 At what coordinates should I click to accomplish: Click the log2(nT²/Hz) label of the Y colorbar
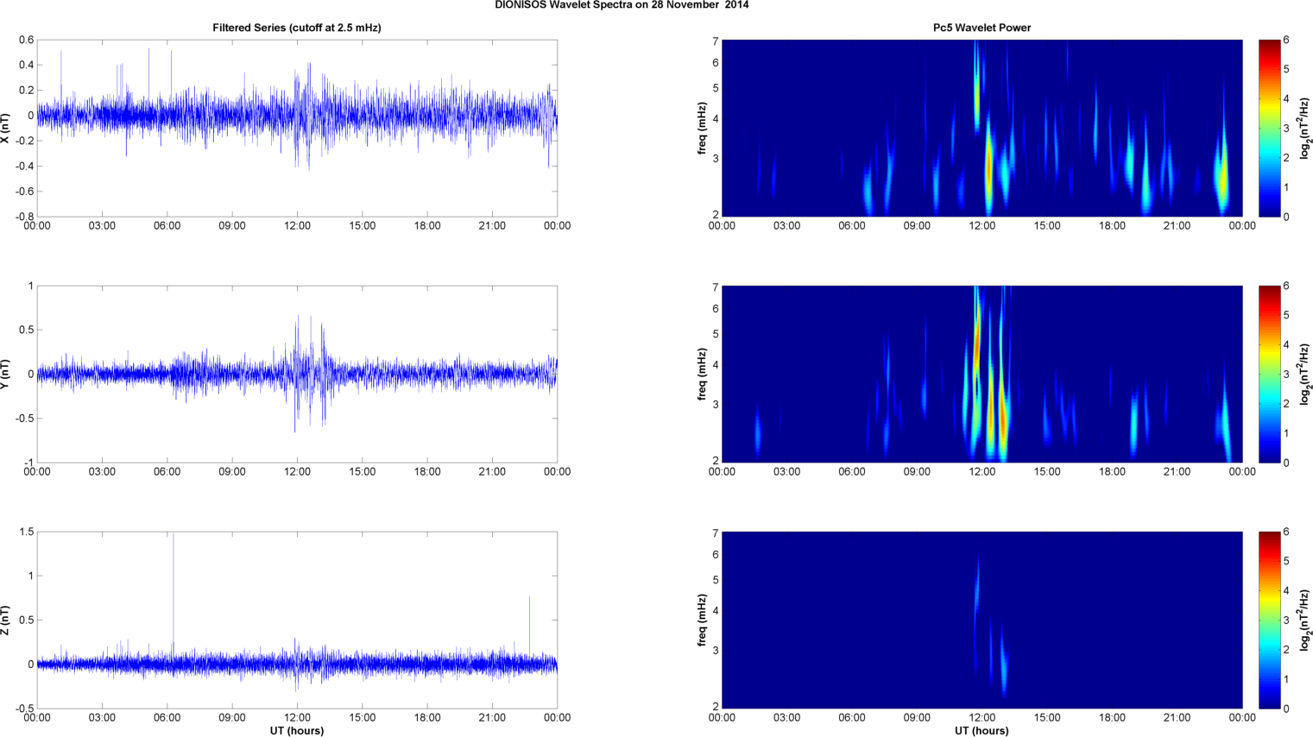pos(1306,374)
